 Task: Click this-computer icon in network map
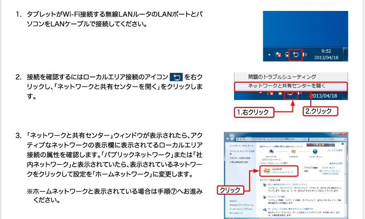[x=271, y=151]
